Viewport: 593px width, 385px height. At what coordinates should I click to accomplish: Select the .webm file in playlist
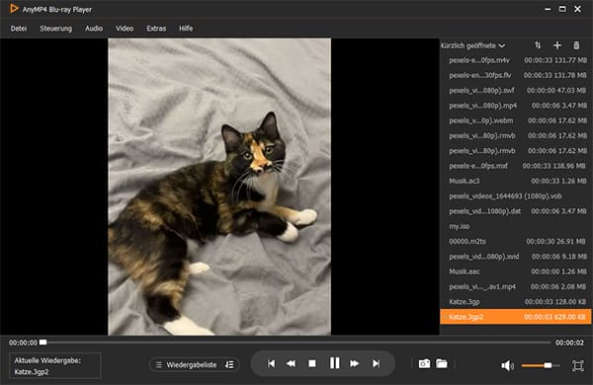(x=516, y=120)
